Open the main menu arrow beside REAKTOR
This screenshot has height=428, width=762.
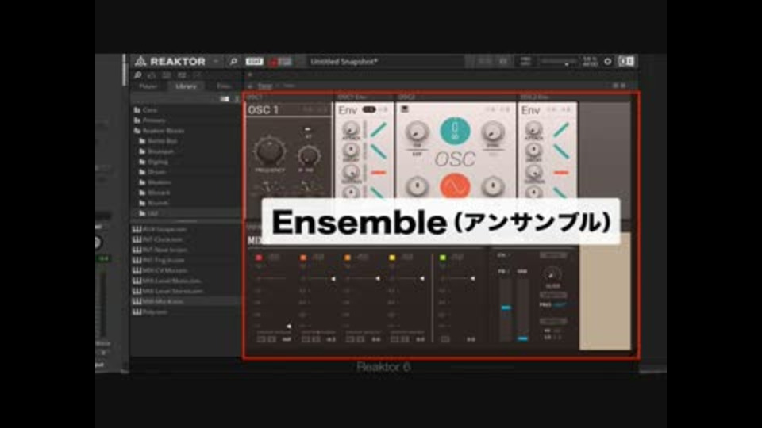[x=216, y=62]
